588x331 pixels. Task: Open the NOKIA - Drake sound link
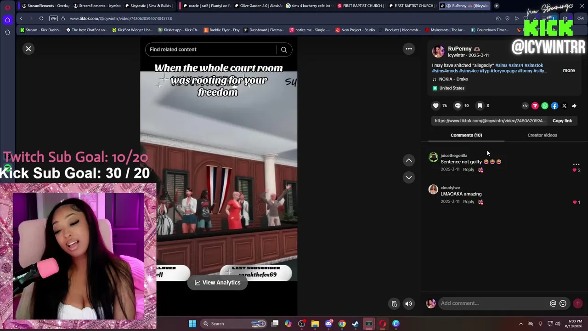453,79
